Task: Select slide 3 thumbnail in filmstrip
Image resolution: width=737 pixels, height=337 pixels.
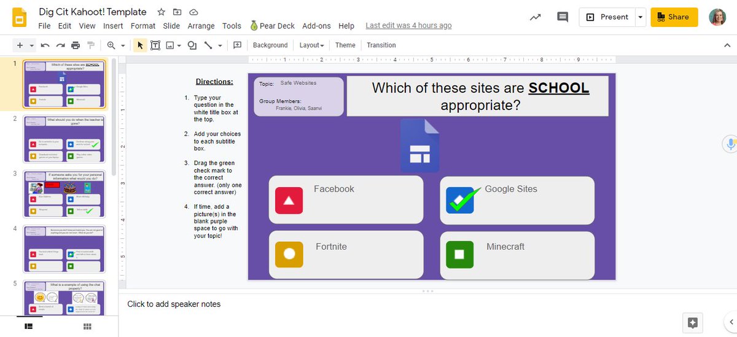Action: coord(64,194)
